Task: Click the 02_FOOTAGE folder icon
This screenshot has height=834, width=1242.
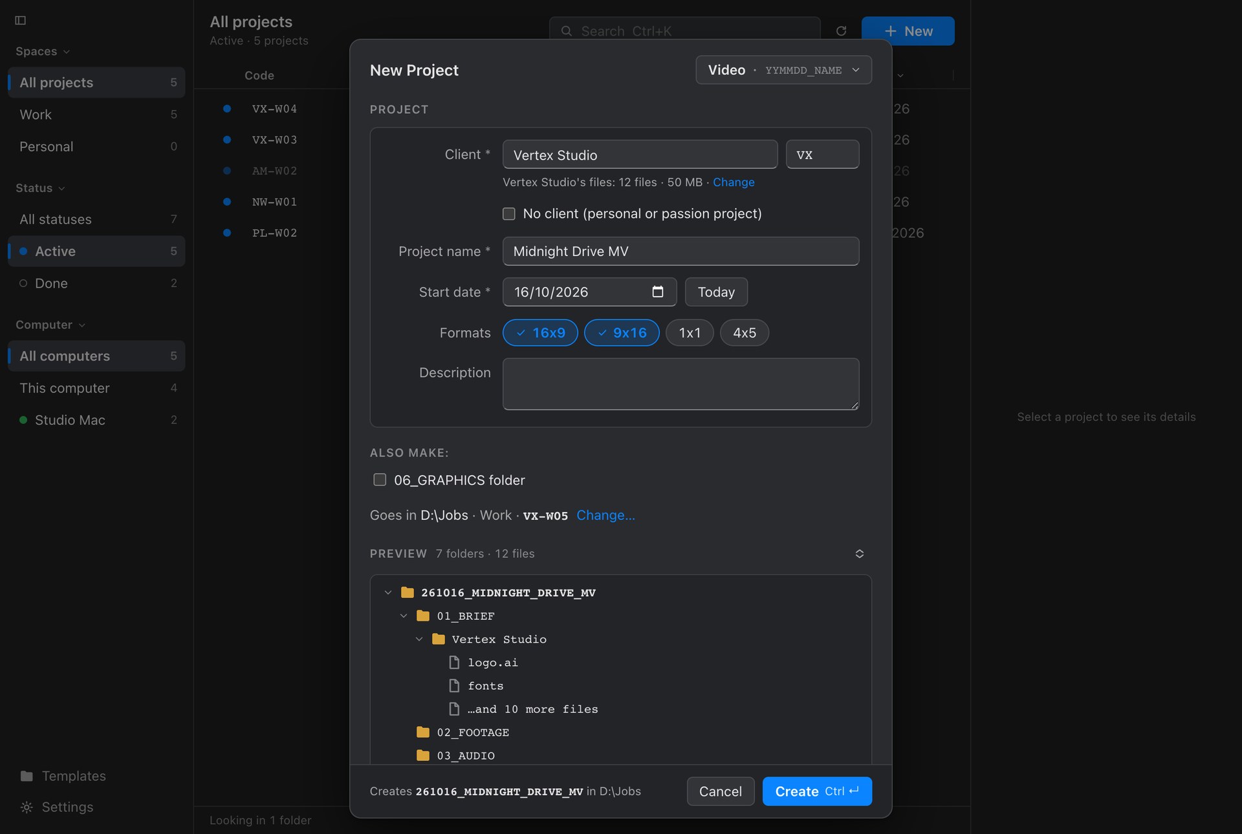Action: [x=423, y=732]
